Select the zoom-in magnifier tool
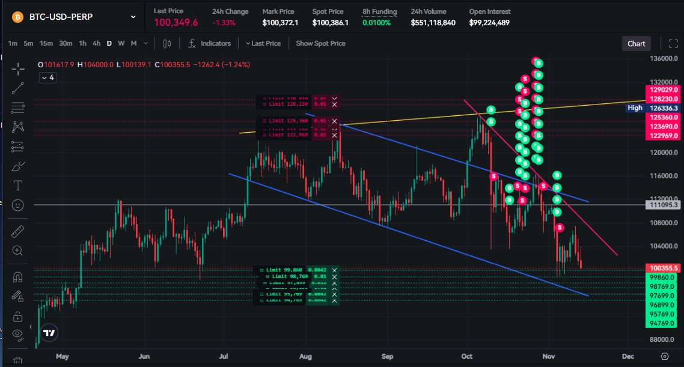This screenshot has height=367, width=684. (17, 250)
